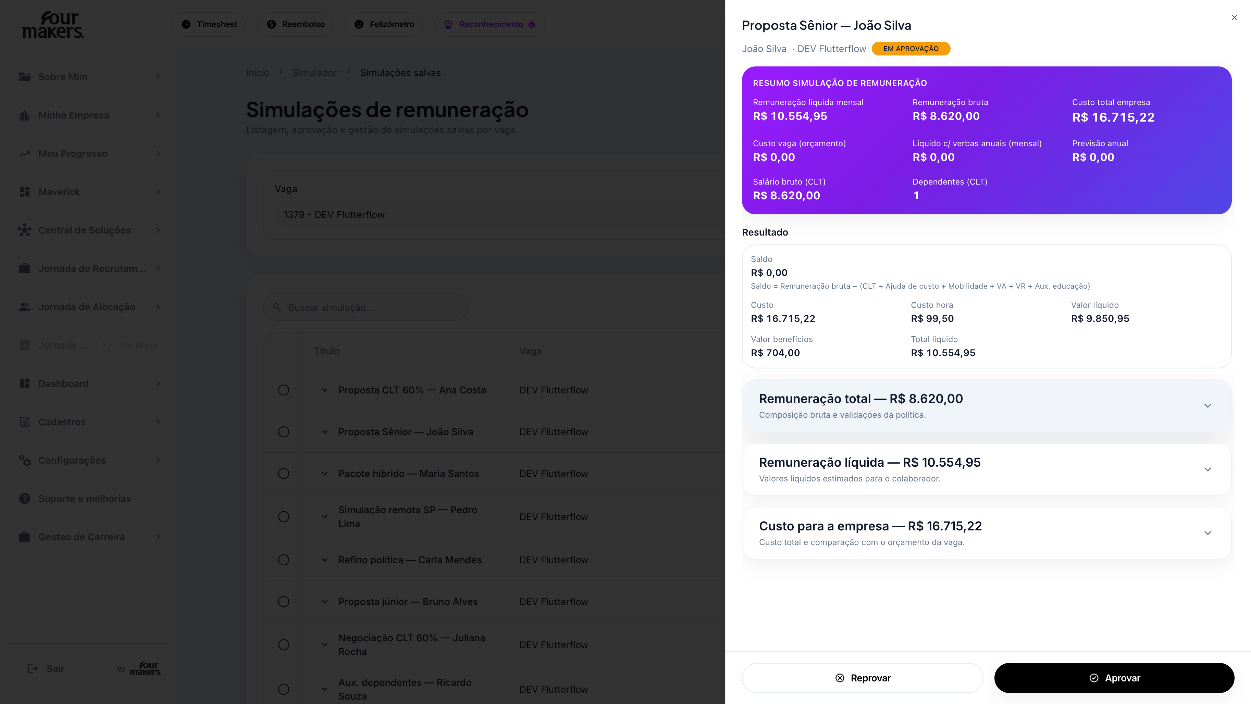Click the Configurações gears icon
The width and height of the screenshot is (1251, 704).
[x=24, y=460]
